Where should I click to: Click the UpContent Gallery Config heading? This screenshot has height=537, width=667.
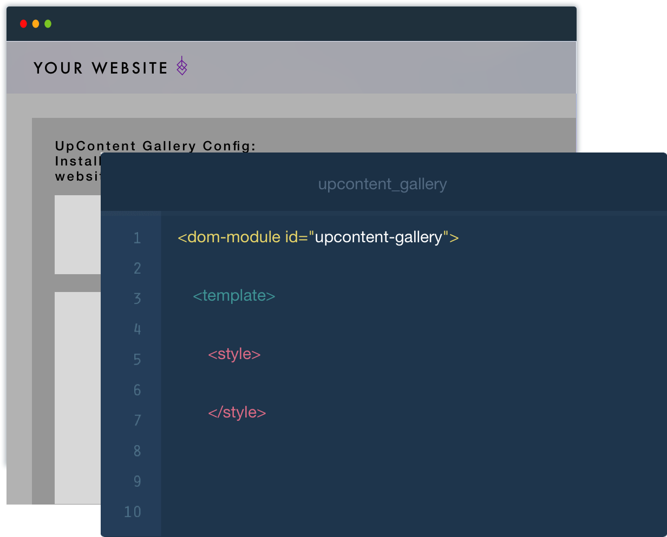click(155, 146)
